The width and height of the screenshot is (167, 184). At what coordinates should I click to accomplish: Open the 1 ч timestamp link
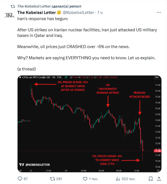pos(100,12)
